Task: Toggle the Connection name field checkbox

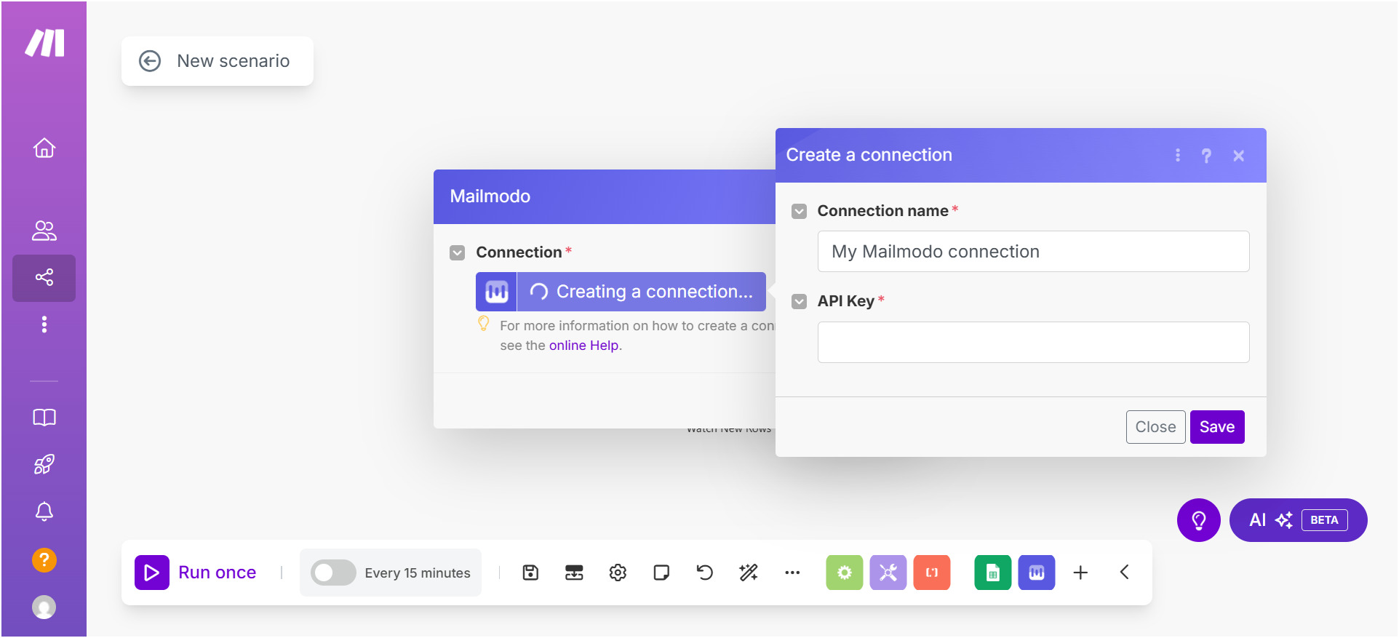Action: 799,211
